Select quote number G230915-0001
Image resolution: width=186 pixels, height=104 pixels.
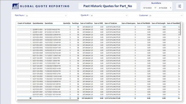[x=37, y=32]
